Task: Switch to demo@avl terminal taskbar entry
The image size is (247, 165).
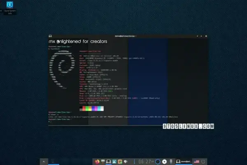Action: pyautogui.click(x=184, y=162)
